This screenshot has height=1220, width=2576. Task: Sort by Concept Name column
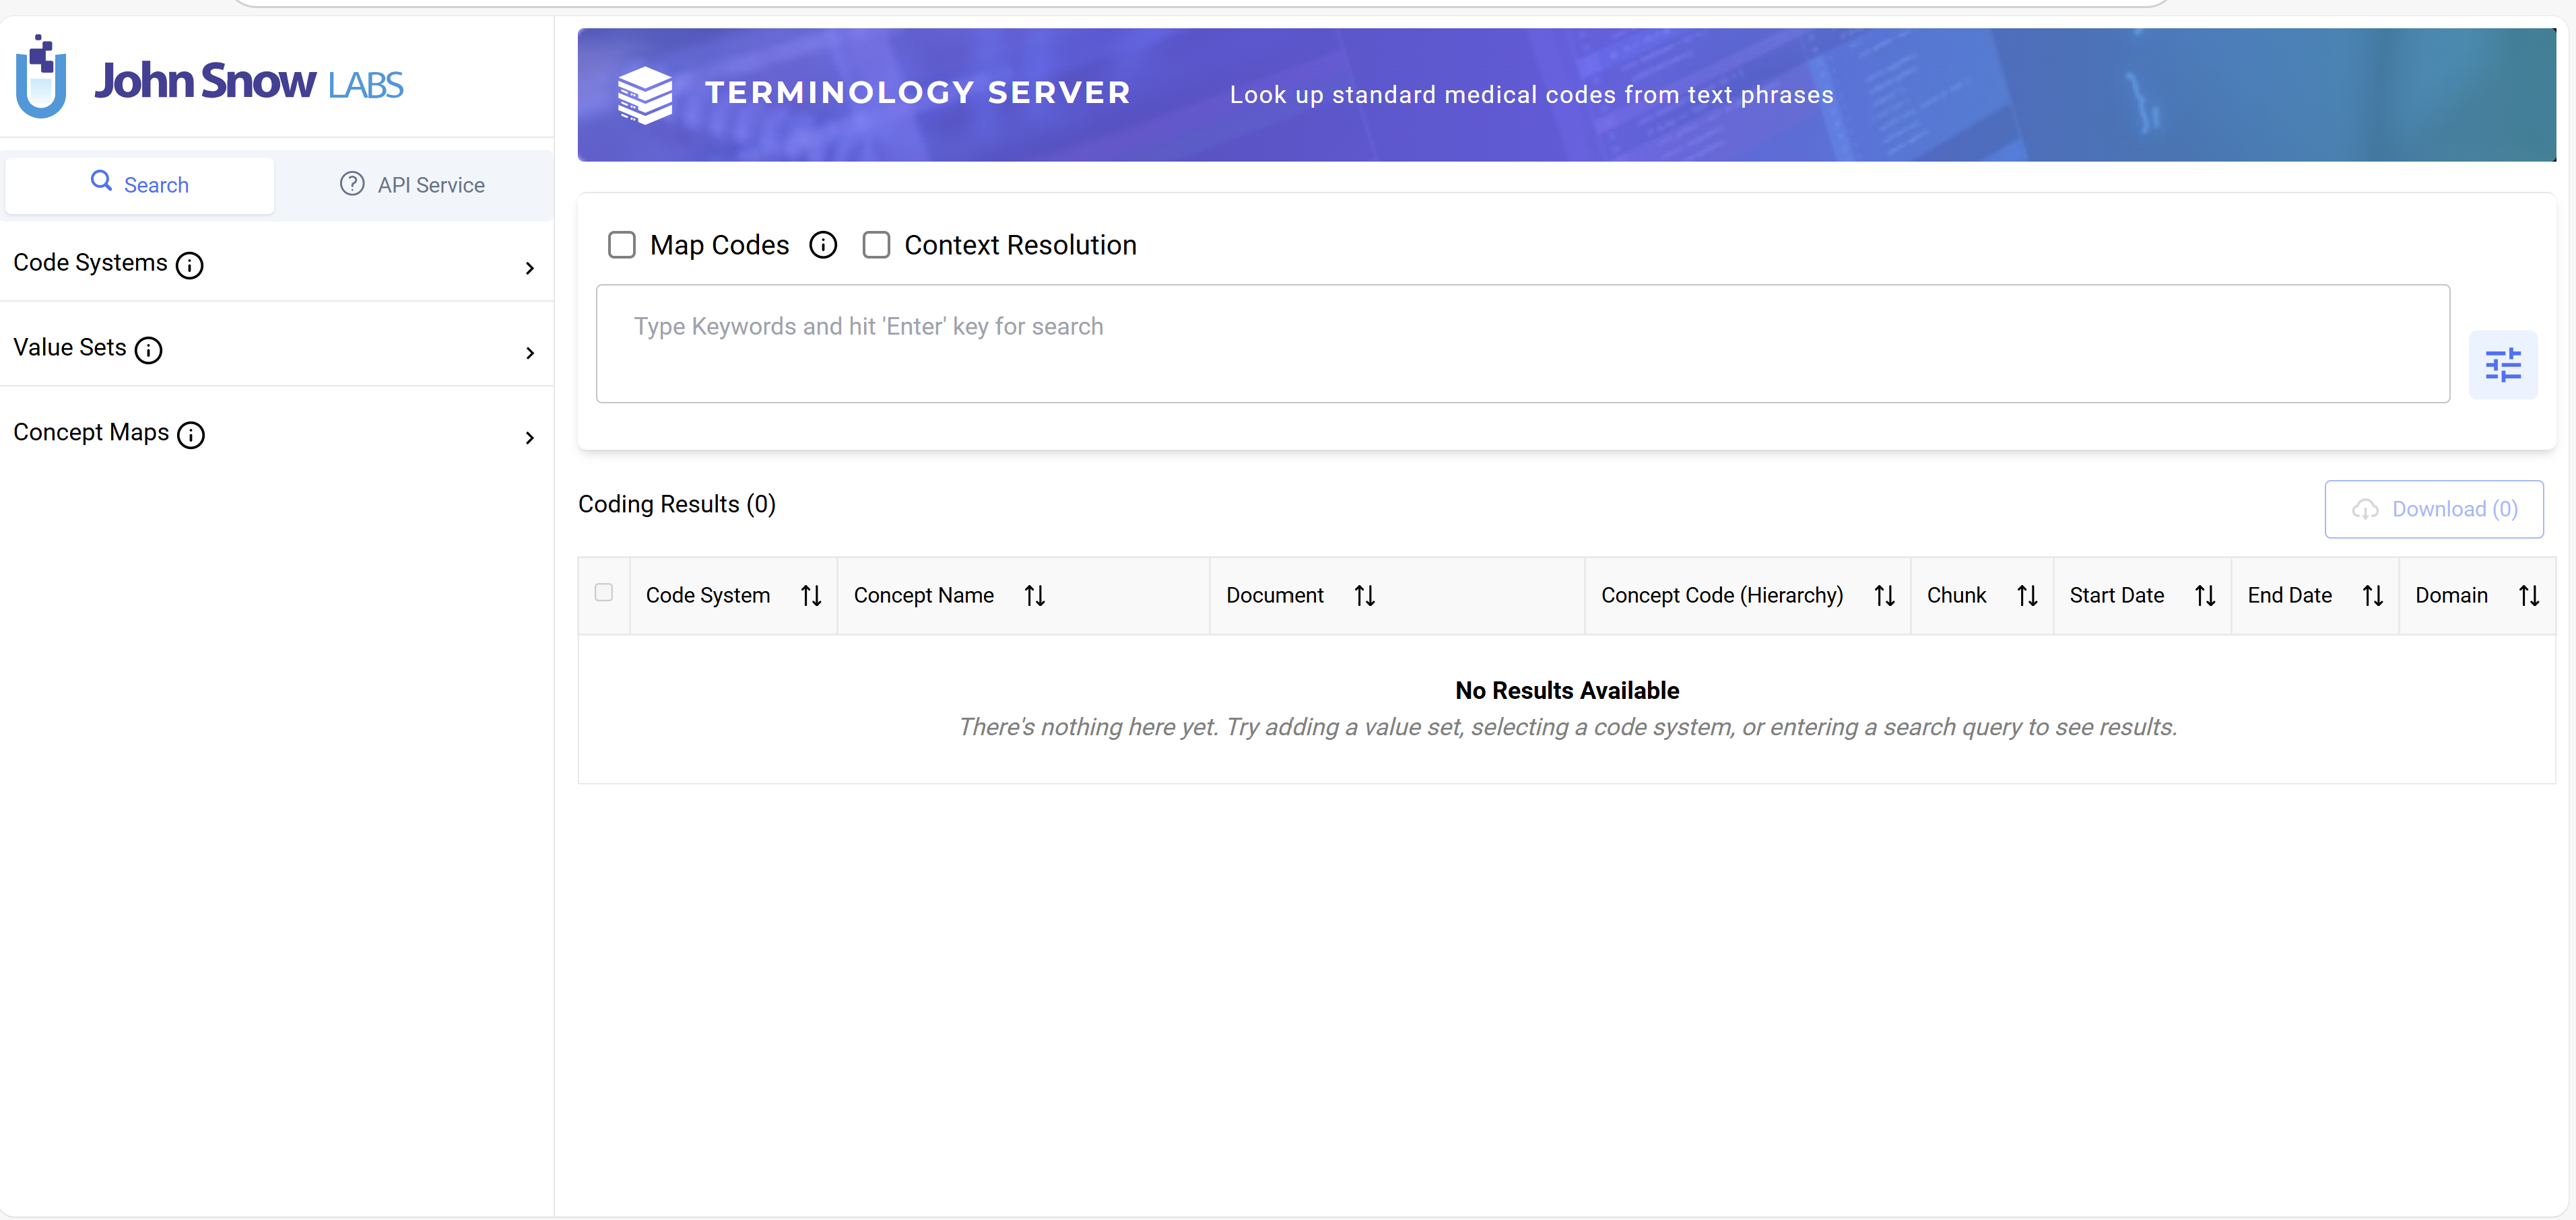[x=1035, y=596]
